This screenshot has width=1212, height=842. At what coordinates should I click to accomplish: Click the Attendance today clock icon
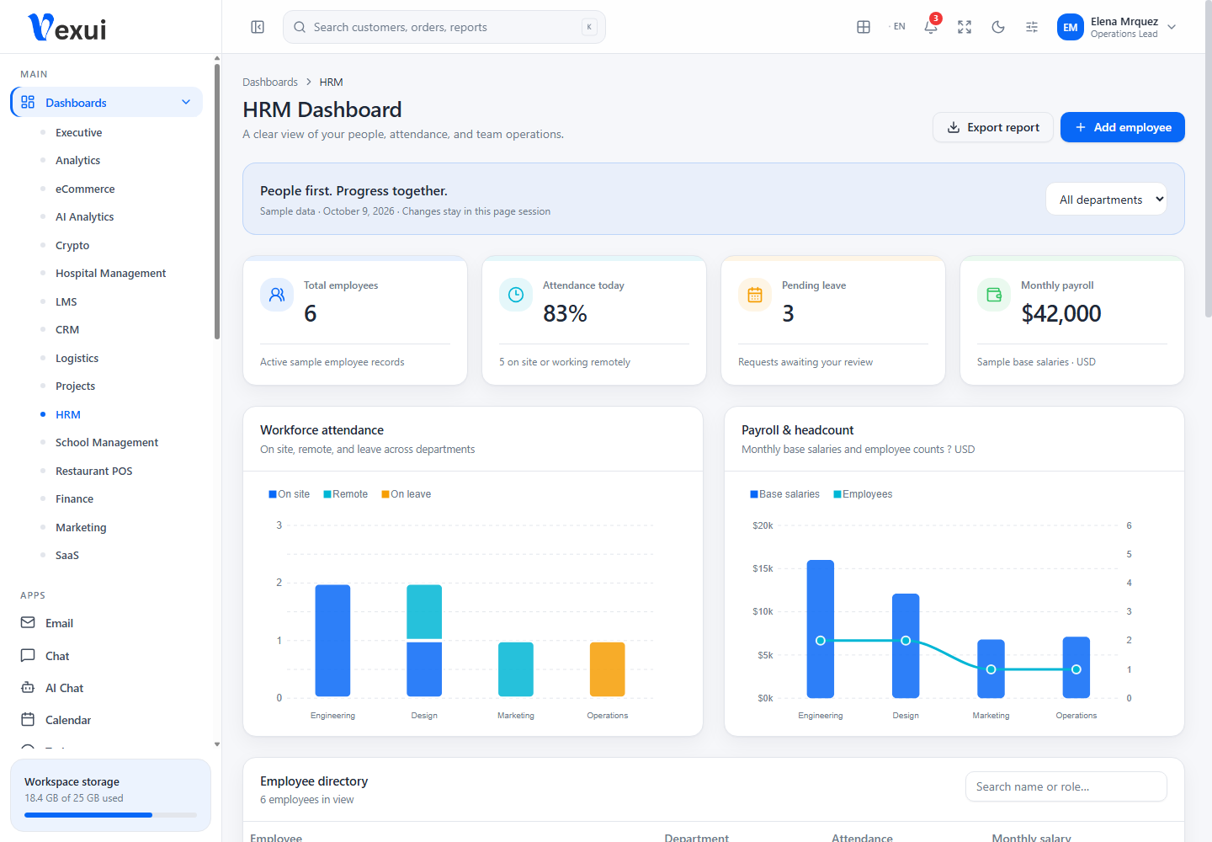pos(516,295)
